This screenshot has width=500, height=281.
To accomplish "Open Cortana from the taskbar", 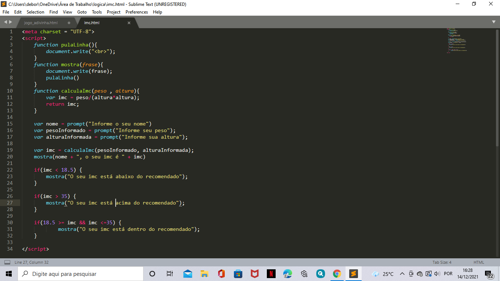I will click(x=152, y=274).
